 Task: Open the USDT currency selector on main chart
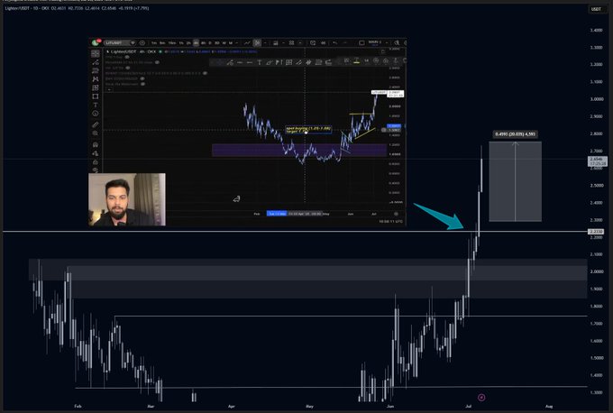pos(596,9)
